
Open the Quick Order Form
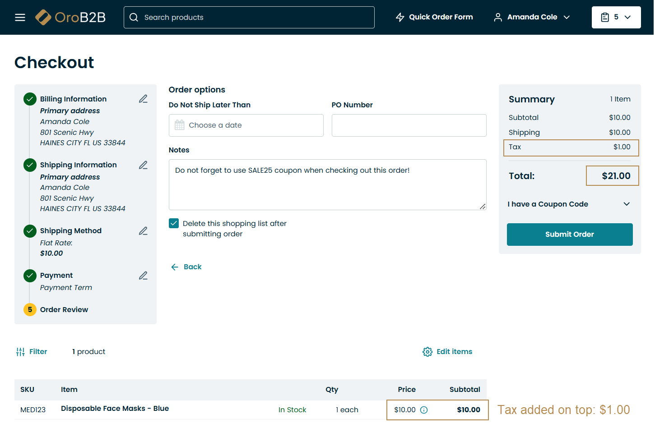434,17
